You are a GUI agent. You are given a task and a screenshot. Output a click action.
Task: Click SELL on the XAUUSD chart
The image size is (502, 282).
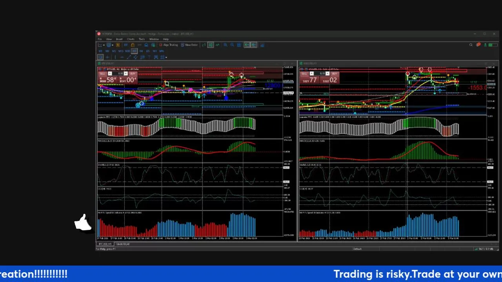[304, 74]
